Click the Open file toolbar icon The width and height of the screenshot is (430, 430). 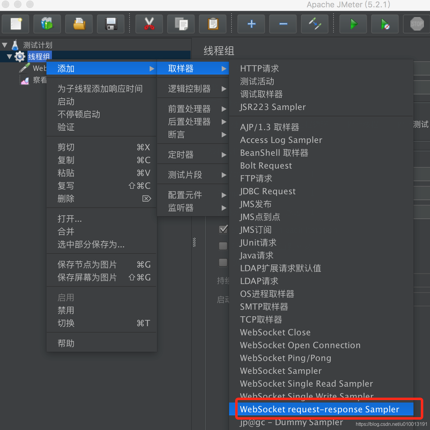pos(79,24)
